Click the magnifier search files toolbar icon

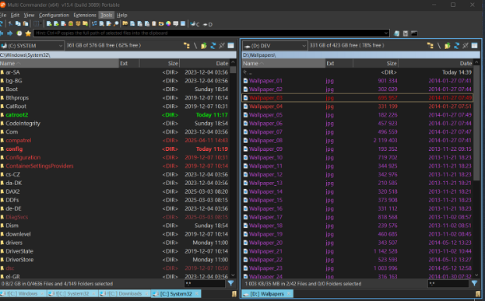click(116, 23)
